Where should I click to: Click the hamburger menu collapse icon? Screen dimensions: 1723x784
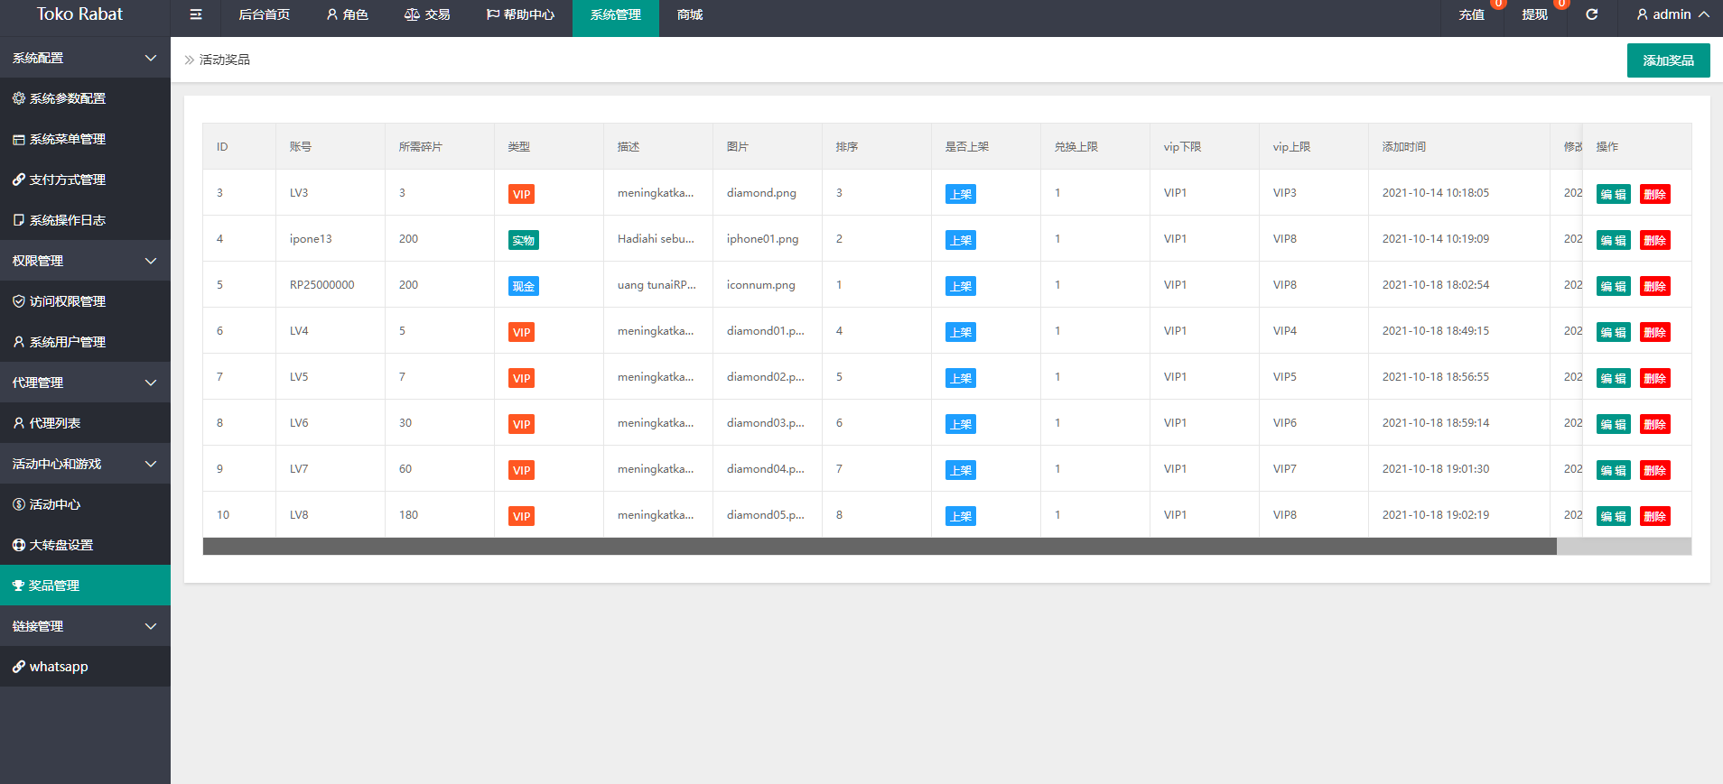(196, 14)
